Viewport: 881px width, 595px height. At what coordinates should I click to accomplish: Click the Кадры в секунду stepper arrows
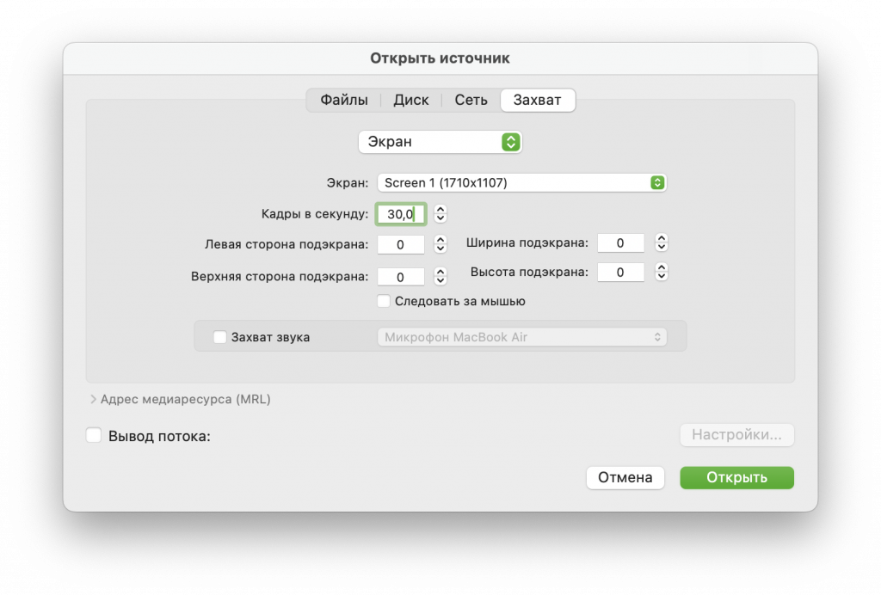(440, 213)
